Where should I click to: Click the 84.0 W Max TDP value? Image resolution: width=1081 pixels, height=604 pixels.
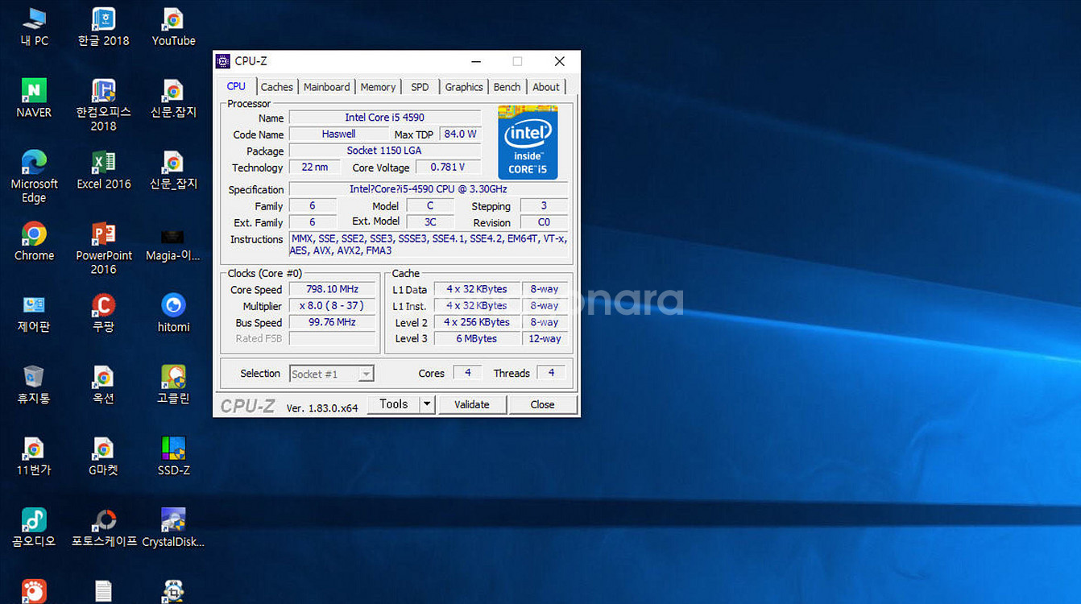click(461, 134)
